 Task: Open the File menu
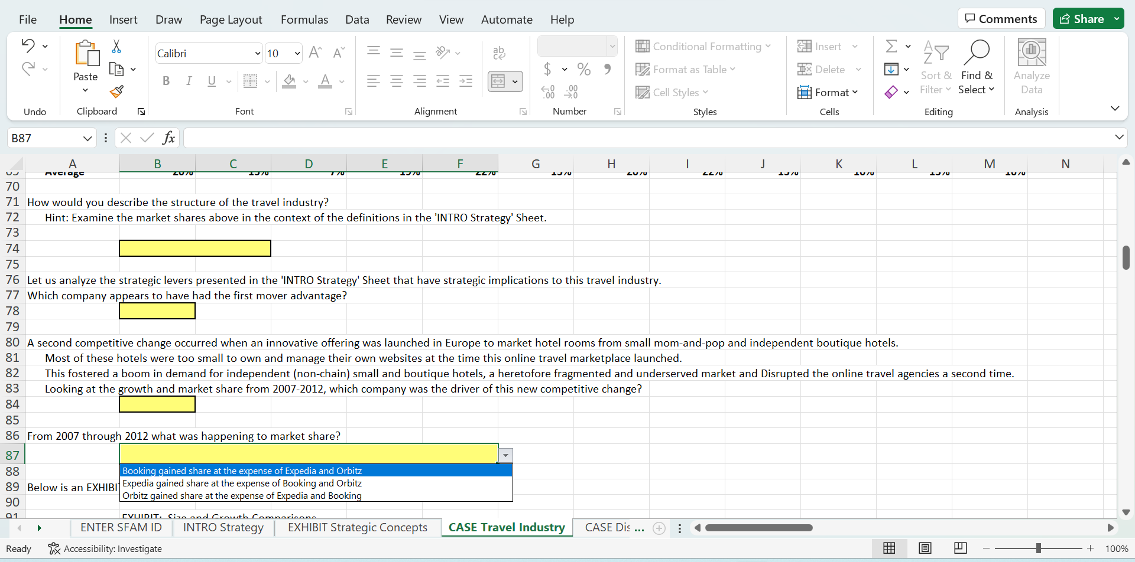point(28,19)
